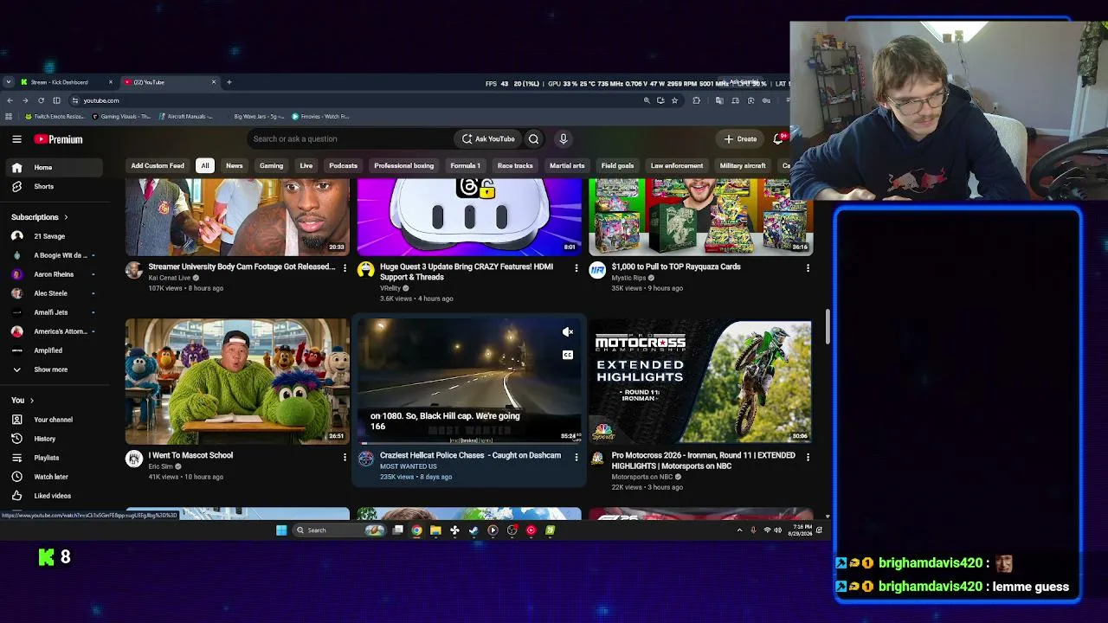Open Steam from the taskbar
The width and height of the screenshot is (1108, 623).
click(473, 530)
